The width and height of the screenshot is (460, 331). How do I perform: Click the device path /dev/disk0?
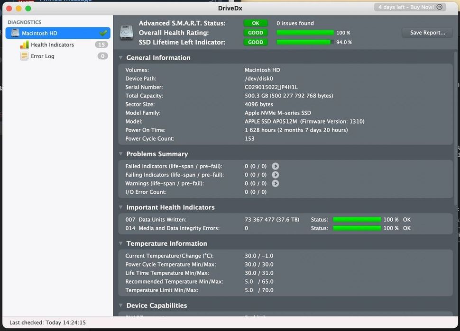click(259, 79)
